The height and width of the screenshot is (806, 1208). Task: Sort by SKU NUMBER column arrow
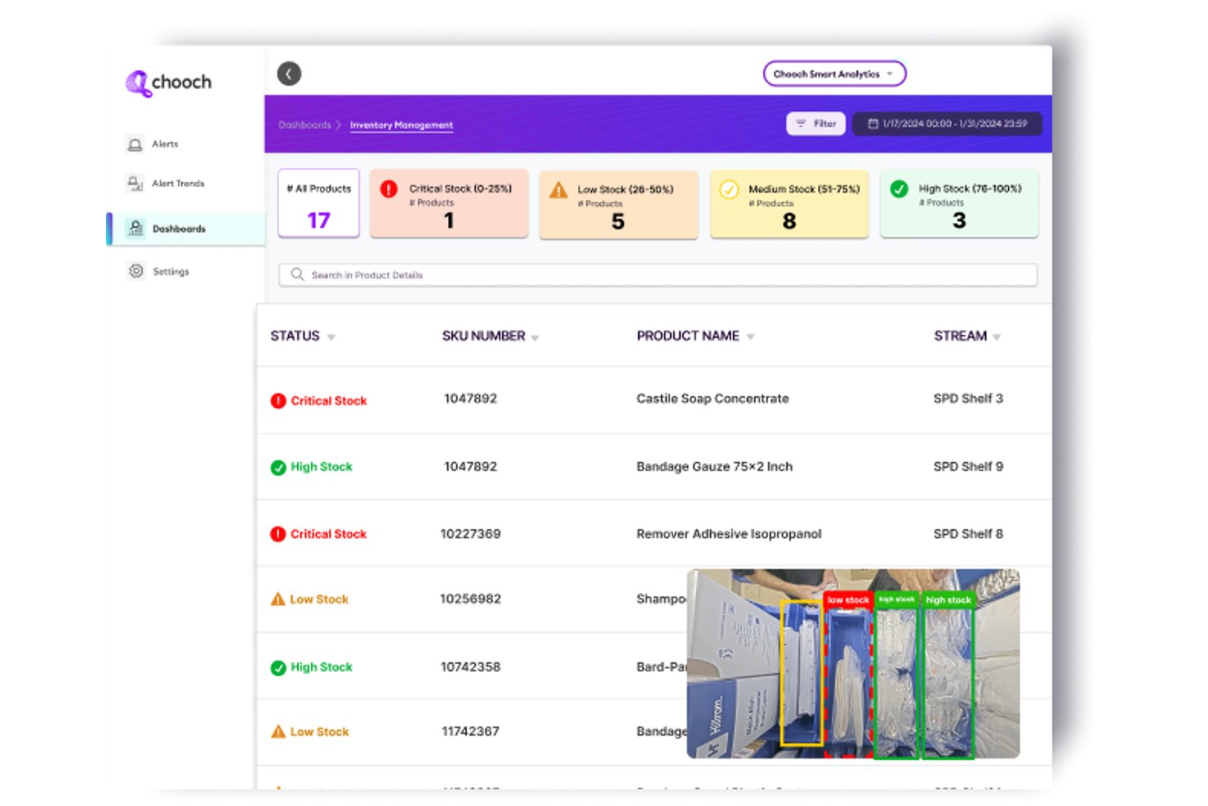(x=535, y=337)
